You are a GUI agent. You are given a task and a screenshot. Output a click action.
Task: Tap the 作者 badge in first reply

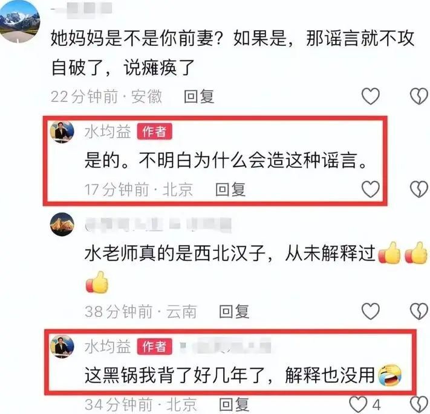155,132
